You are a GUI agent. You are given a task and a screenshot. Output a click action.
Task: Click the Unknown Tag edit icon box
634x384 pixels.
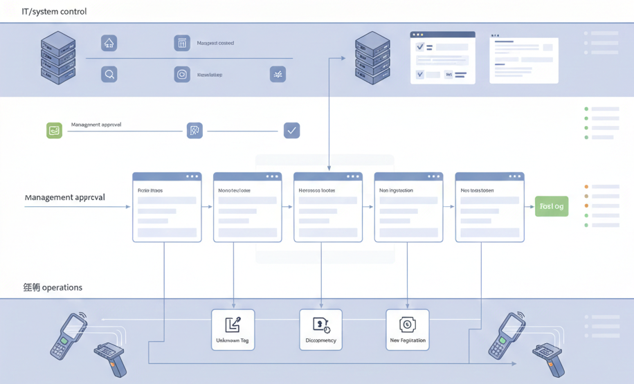[x=233, y=329]
